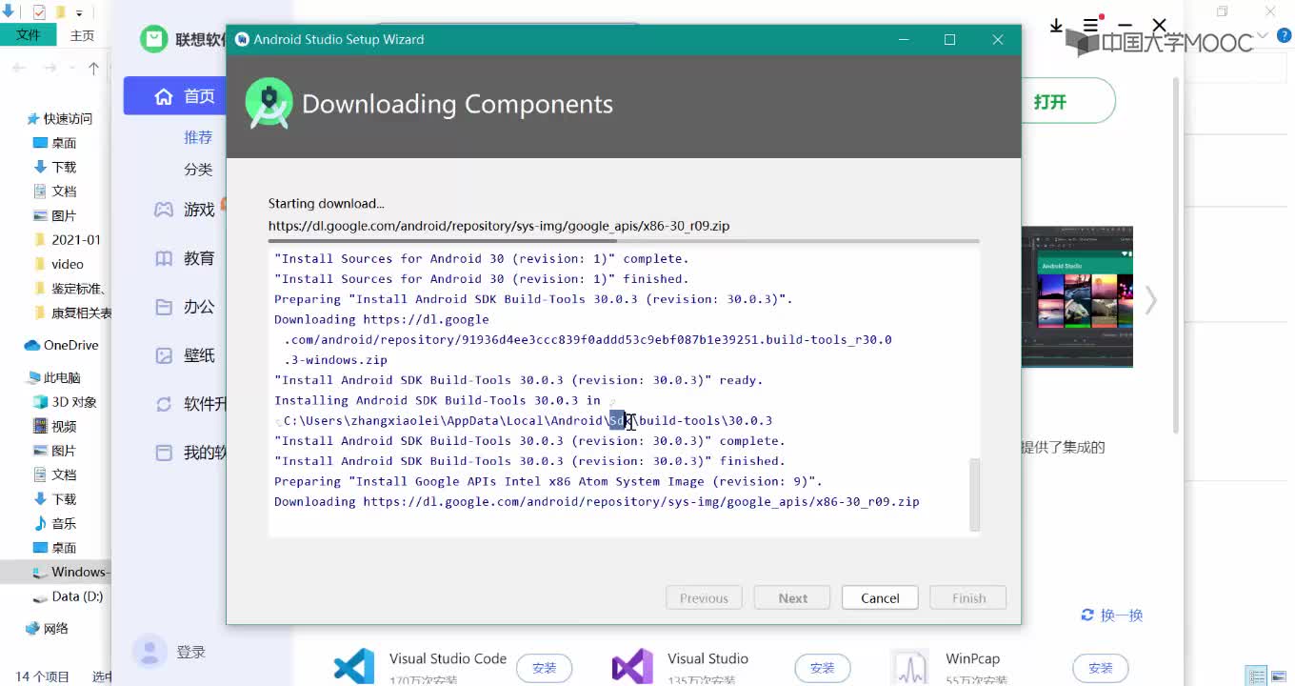Click 安装 for Visual Studio Code

click(x=544, y=668)
